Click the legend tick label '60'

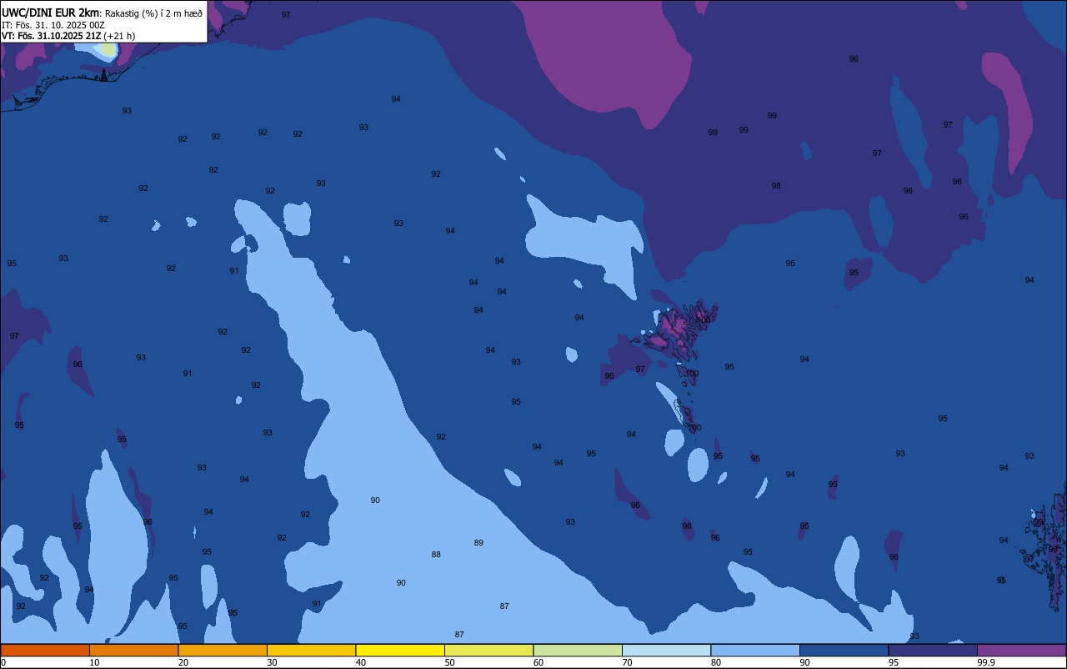point(539,662)
